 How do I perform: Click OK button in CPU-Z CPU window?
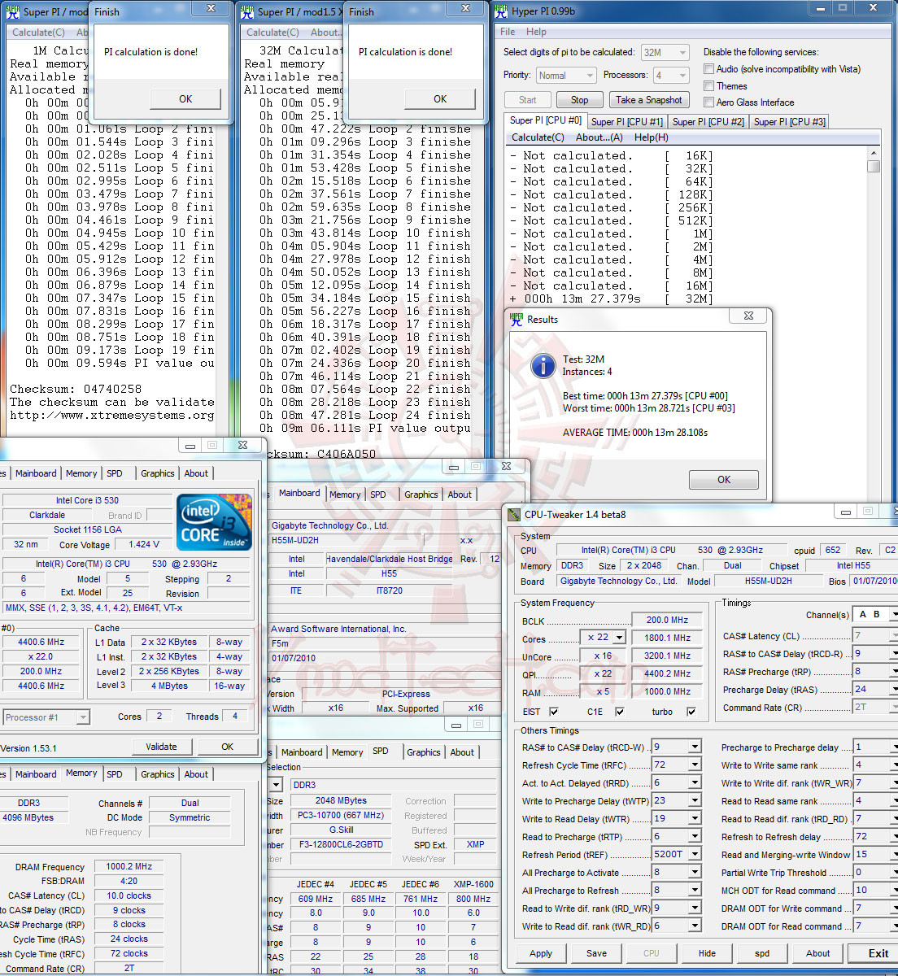point(227,747)
